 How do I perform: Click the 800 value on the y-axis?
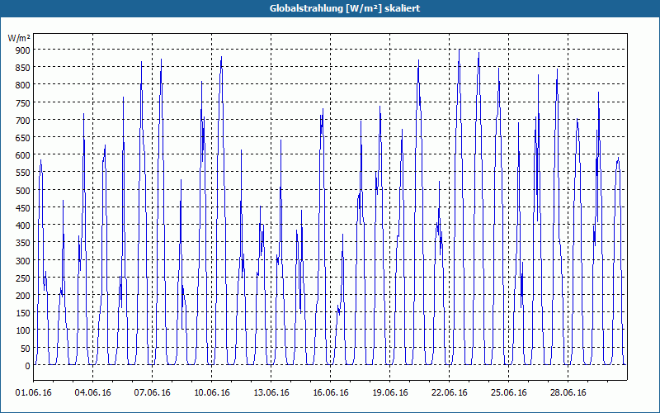pos(23,85)
